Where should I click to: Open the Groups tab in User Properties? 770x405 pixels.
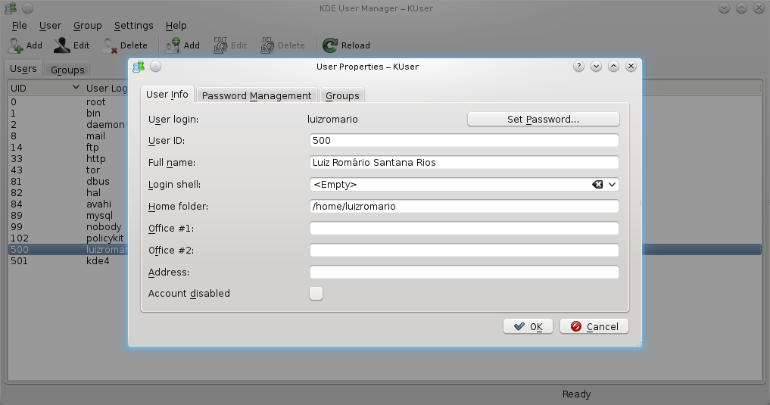point(342,95)
